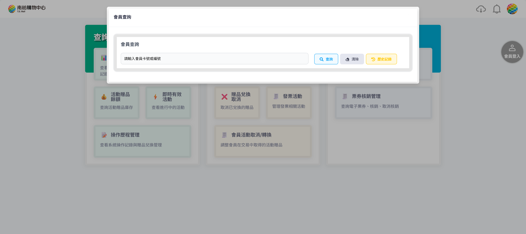526x234 pixels.
Task: Open the 即時有效活動 card
Action: [168, 103]
